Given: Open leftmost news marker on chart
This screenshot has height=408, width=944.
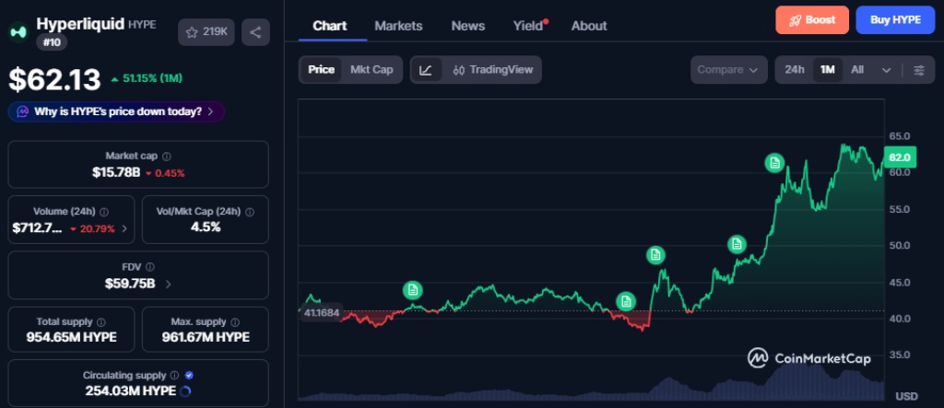Looking at the screenshot, I should [412, 291].
